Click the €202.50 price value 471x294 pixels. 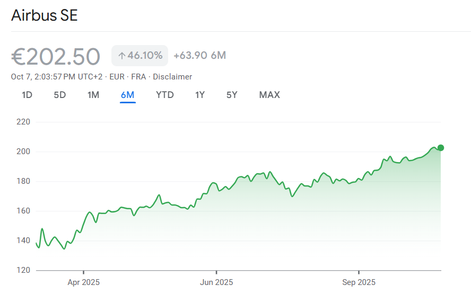(x=56, y=57)
